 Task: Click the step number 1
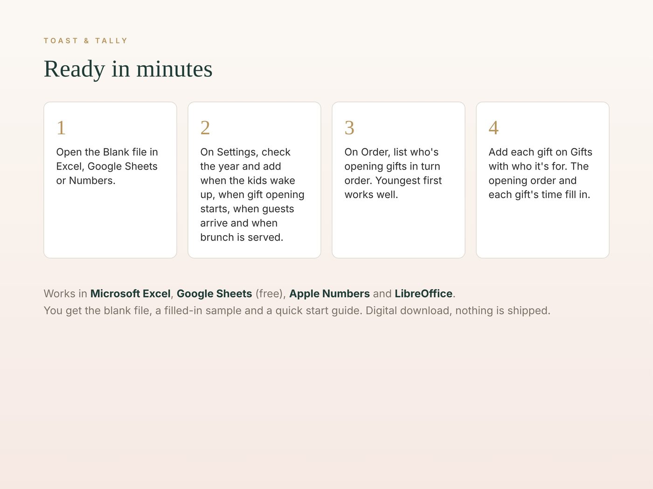(61, 128)
